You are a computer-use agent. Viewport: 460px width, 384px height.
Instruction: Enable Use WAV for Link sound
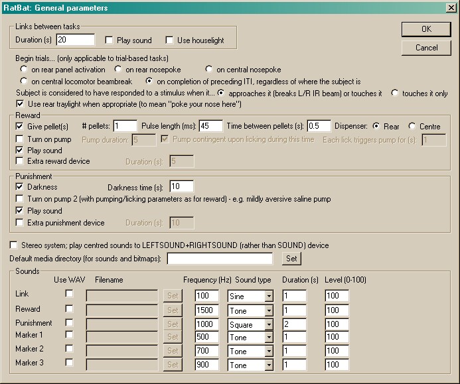click(x=69, y=293)
